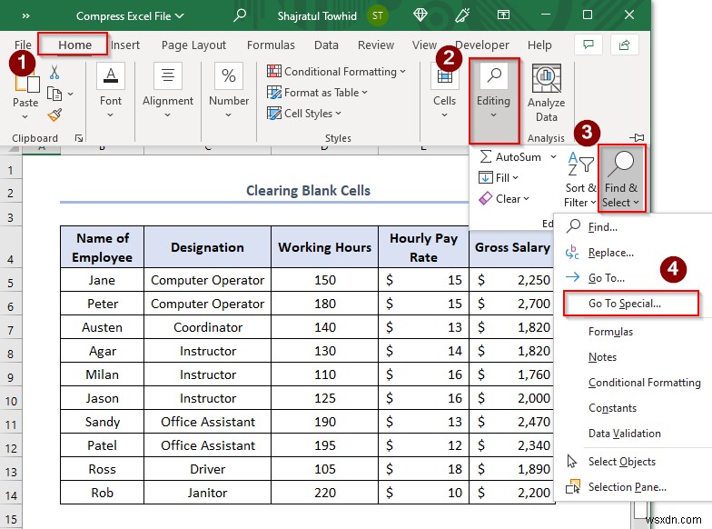
Task: Open the Editing group dropdown
Action: coord(493,100)
